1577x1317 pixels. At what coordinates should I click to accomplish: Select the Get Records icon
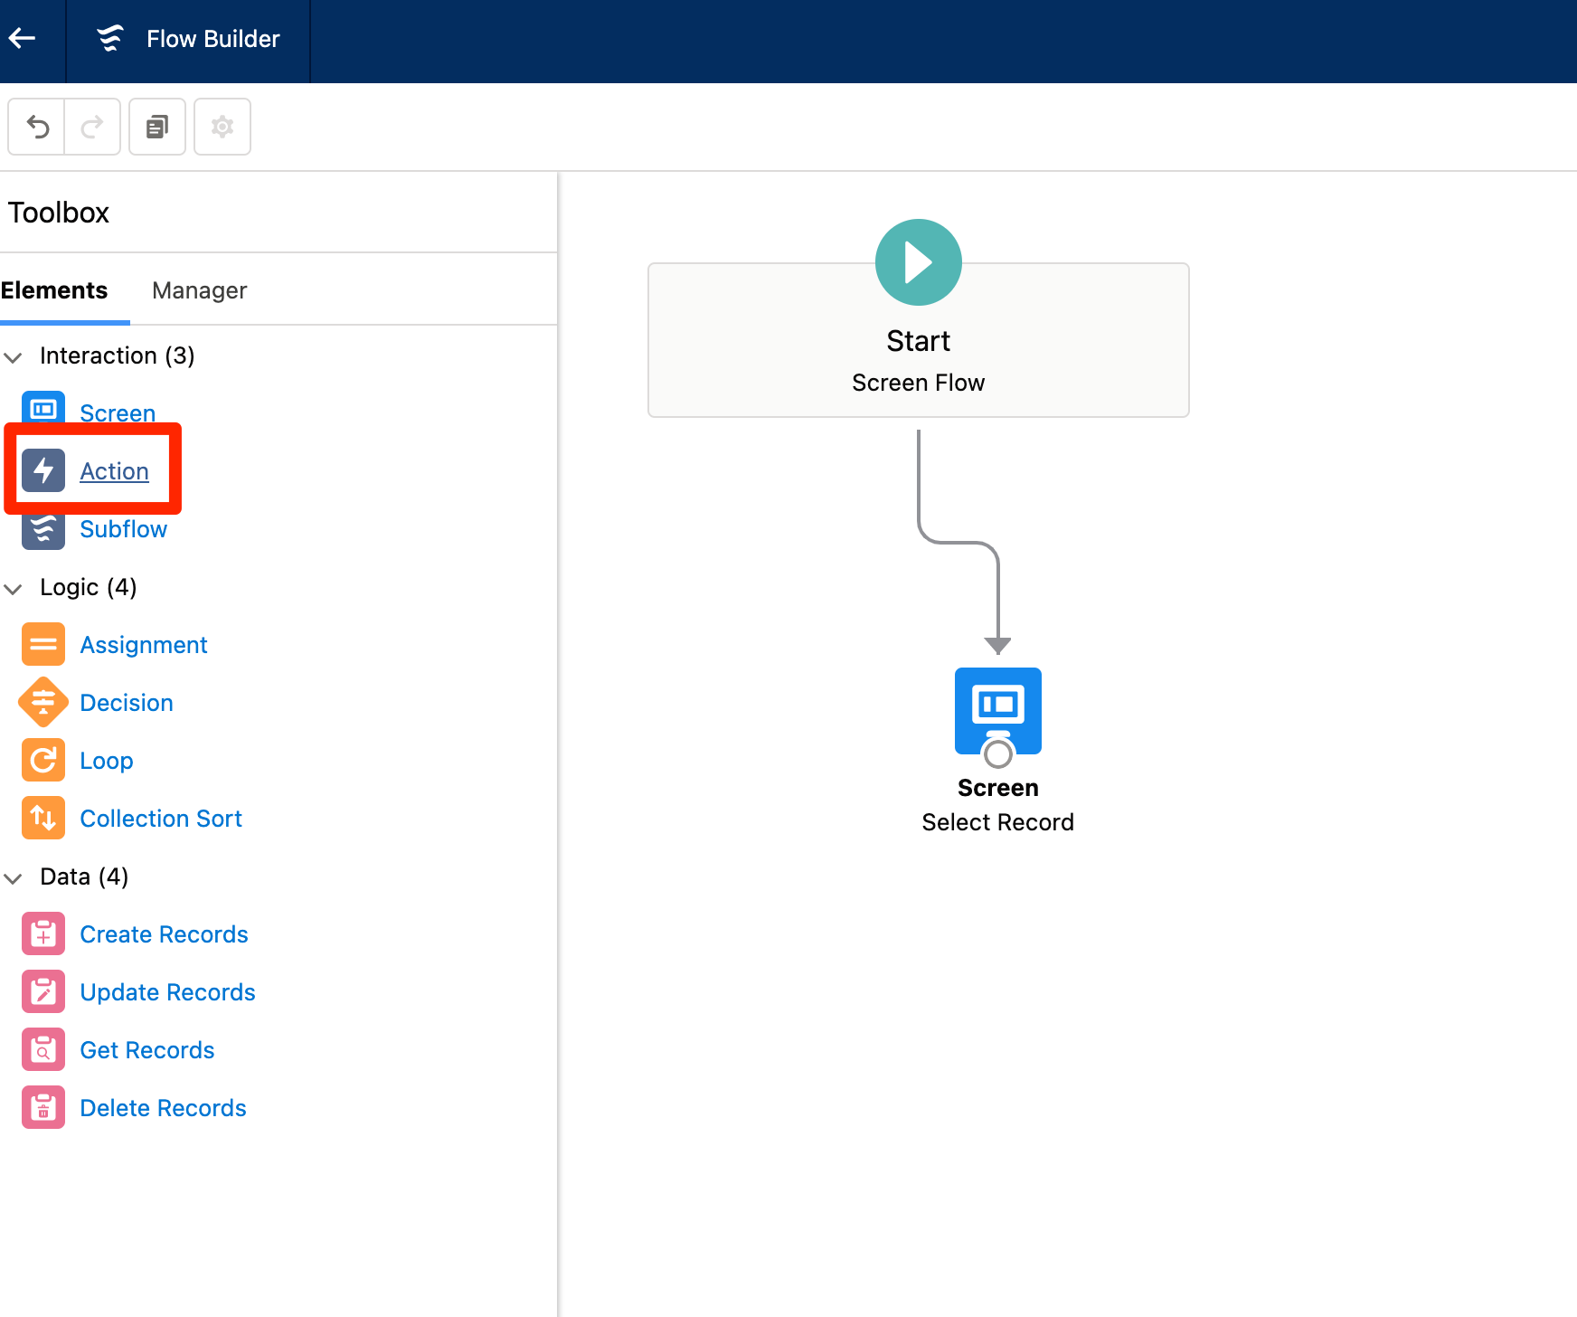coord(43,1049)
